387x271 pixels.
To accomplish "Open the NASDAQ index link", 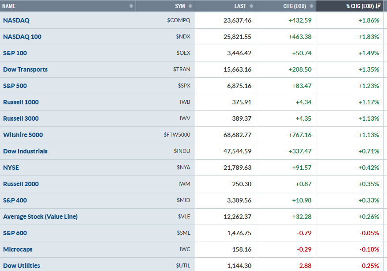I will point(16,20).
